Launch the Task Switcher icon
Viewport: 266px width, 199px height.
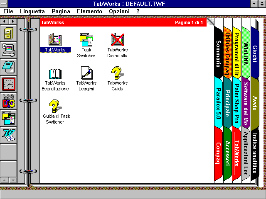point(86,40)
